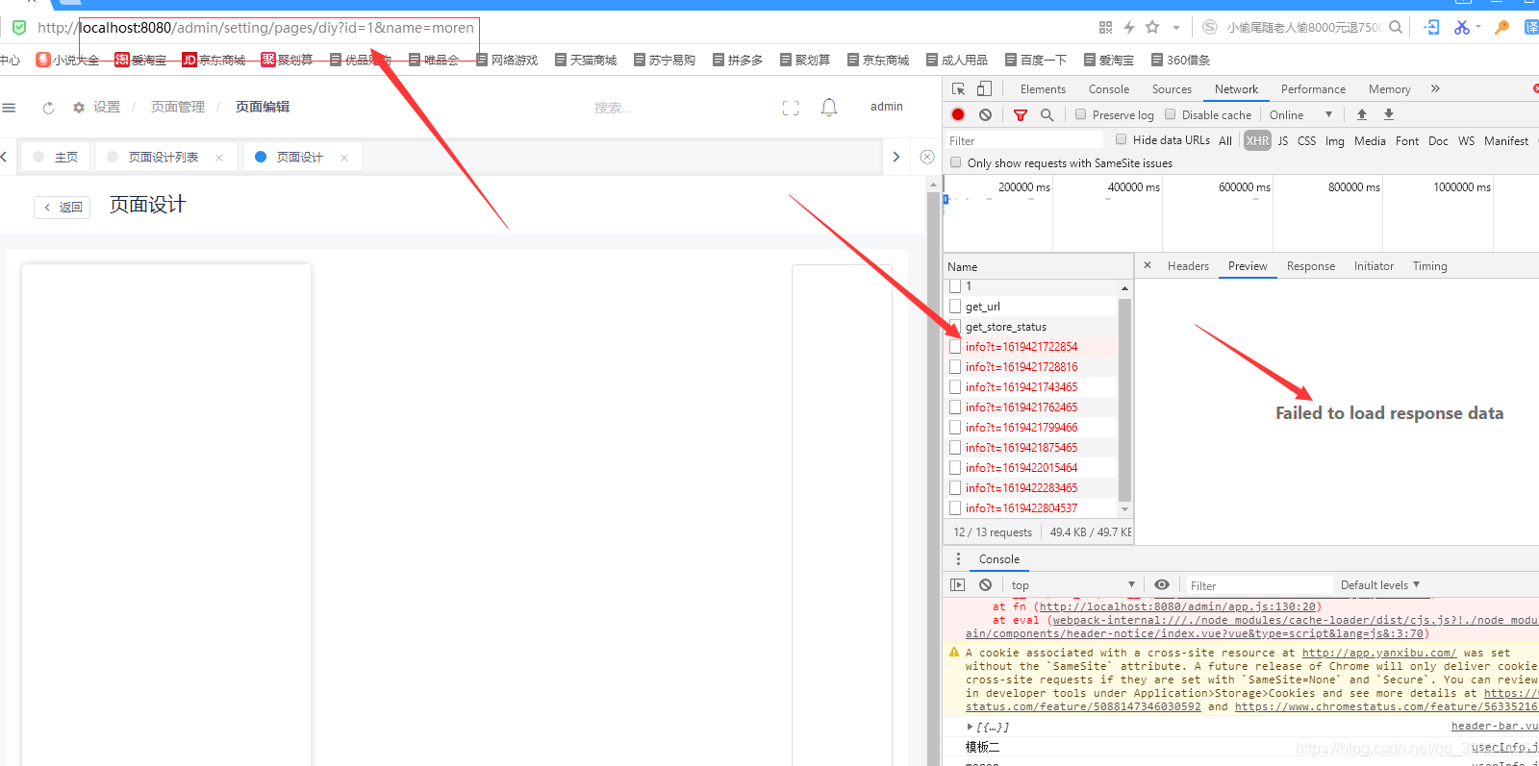
Task: Click the network Filter input field
Action: (x=1023, y=140)
